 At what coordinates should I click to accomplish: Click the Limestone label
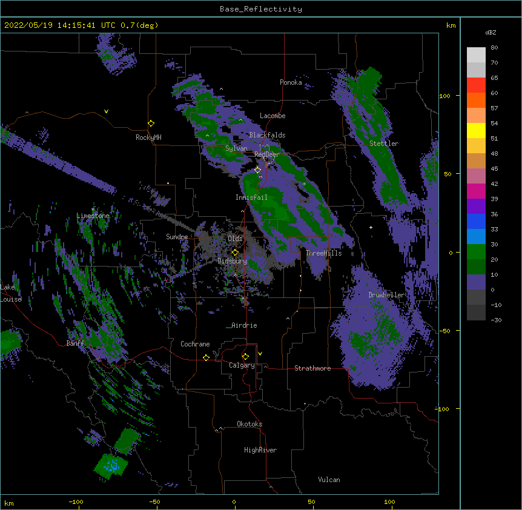[x=93, y=216]
